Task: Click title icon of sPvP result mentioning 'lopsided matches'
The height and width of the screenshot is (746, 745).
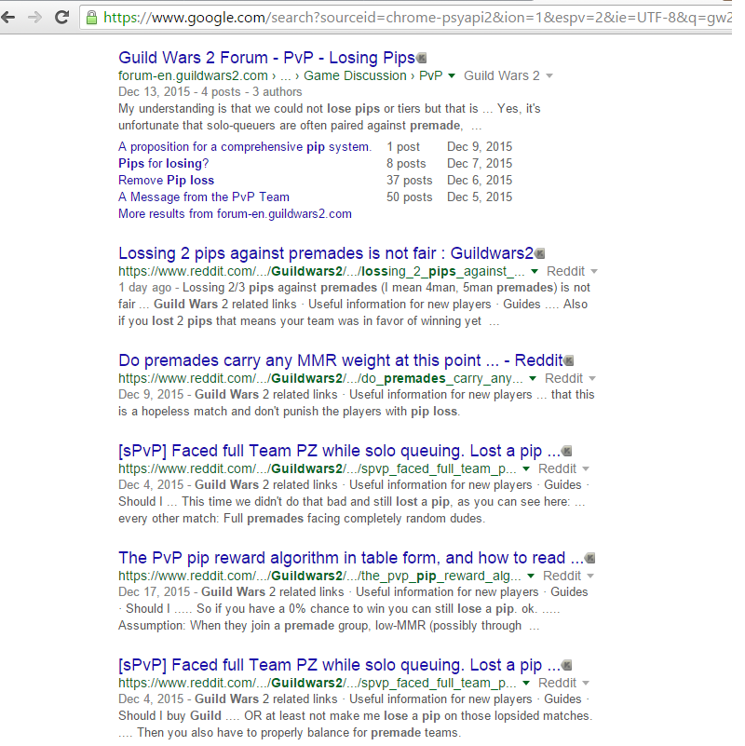Action: coord(566,665)
